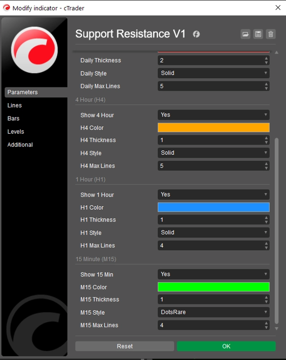Pick a new green M15 Color swatch

(x=214, y=287)
